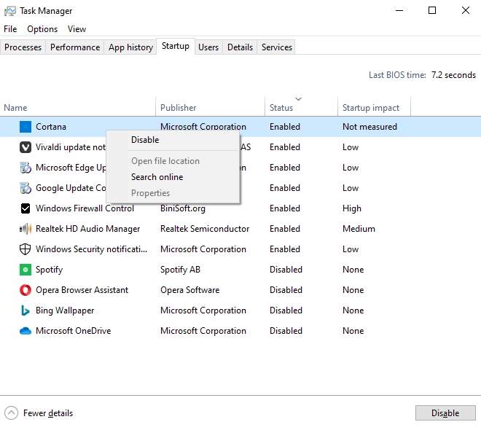Maximize the Task Manager window

432,10
